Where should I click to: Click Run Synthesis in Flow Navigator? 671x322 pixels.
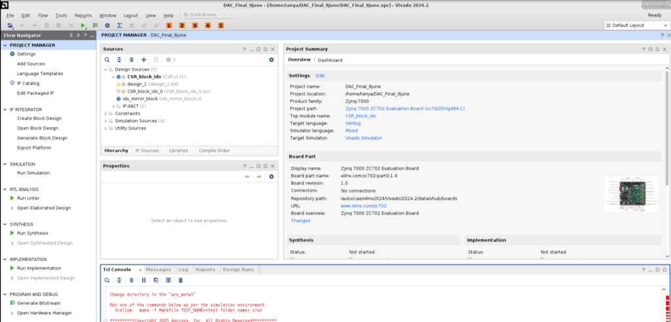(33, 233)
